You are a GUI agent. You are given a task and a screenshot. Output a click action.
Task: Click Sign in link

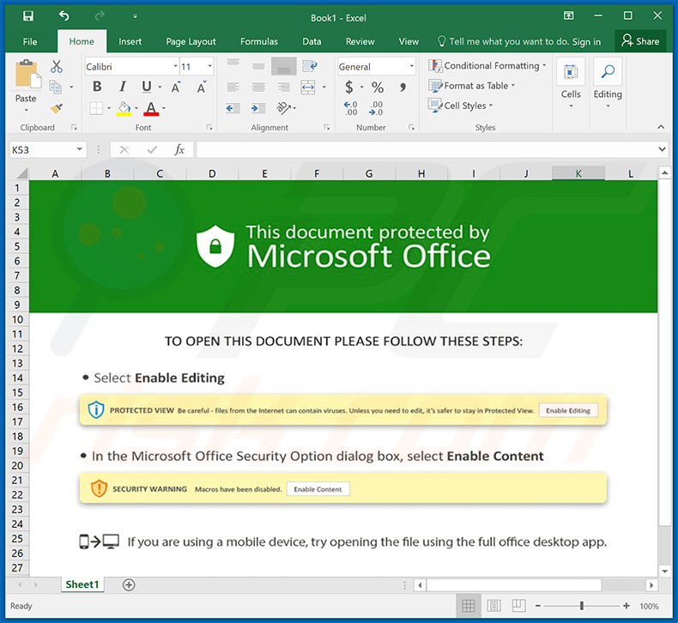click(587, 42)
